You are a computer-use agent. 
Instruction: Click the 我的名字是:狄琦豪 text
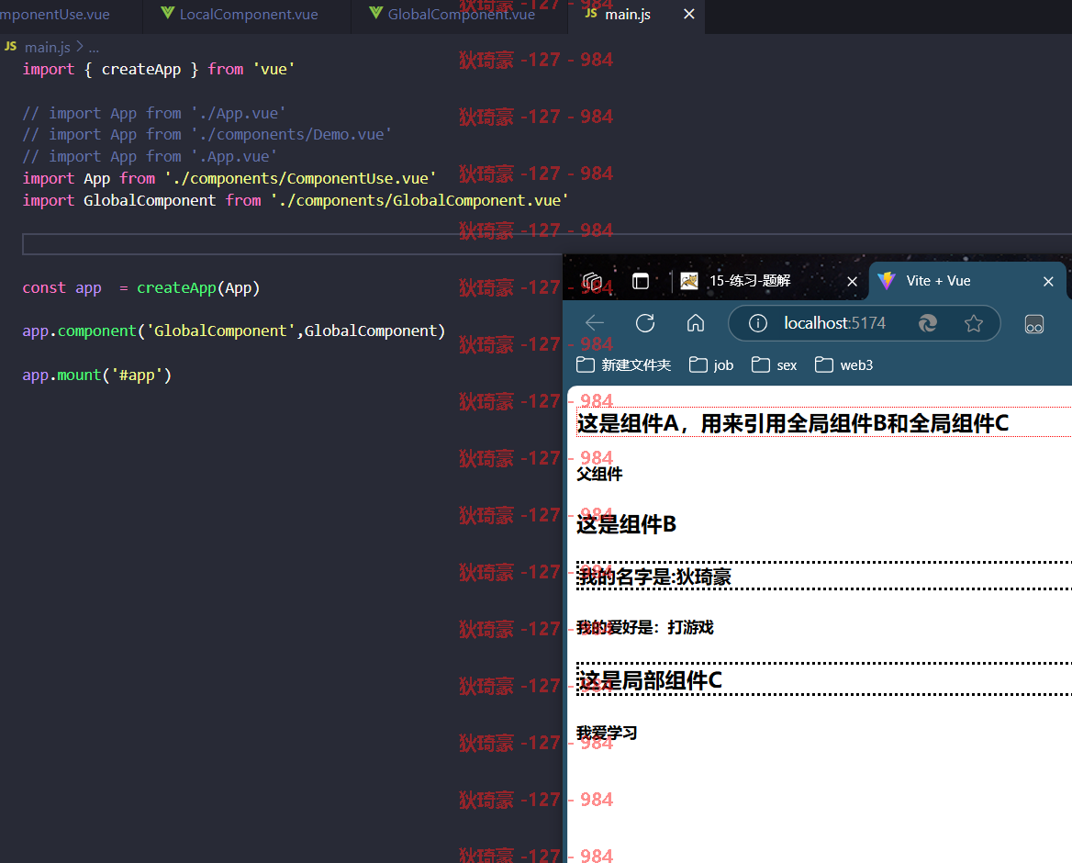(653, 577)
